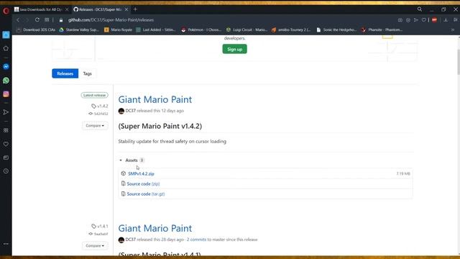Click the address bar heart icon
This screenshot has width=460, height=259.
point(423,20)
